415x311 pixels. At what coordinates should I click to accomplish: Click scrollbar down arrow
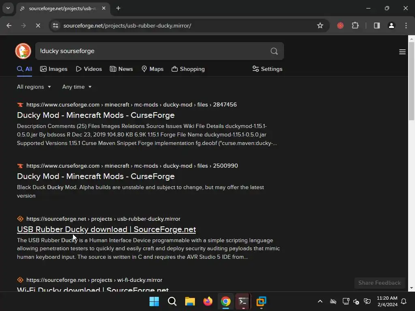[411, 288]
